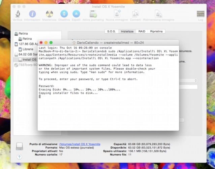Click the Disponibile value 63.52 GB
Screen dimensions: 215x169
coord(149,148)
